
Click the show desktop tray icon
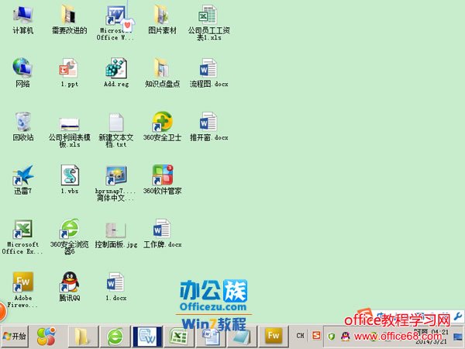458,337
